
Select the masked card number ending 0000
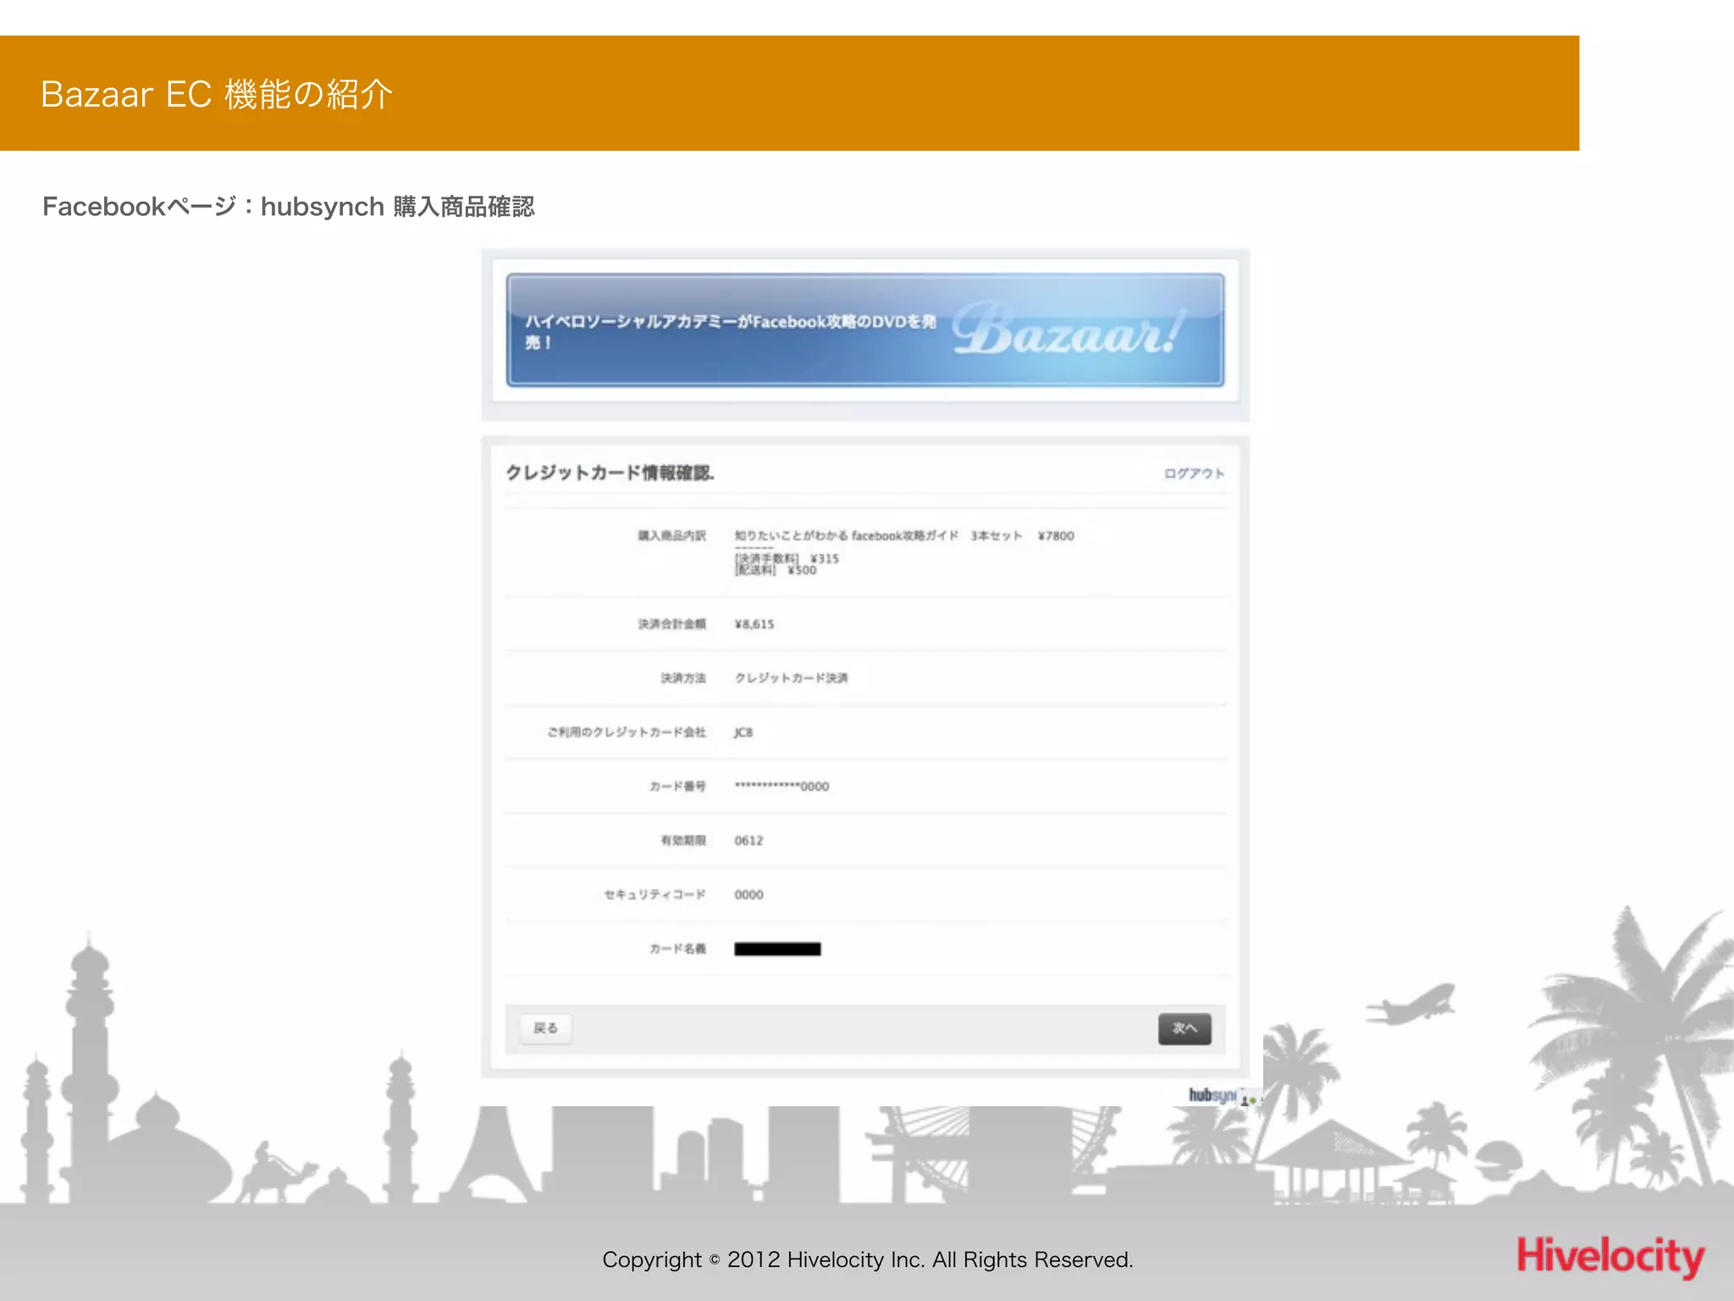(781, 787)
